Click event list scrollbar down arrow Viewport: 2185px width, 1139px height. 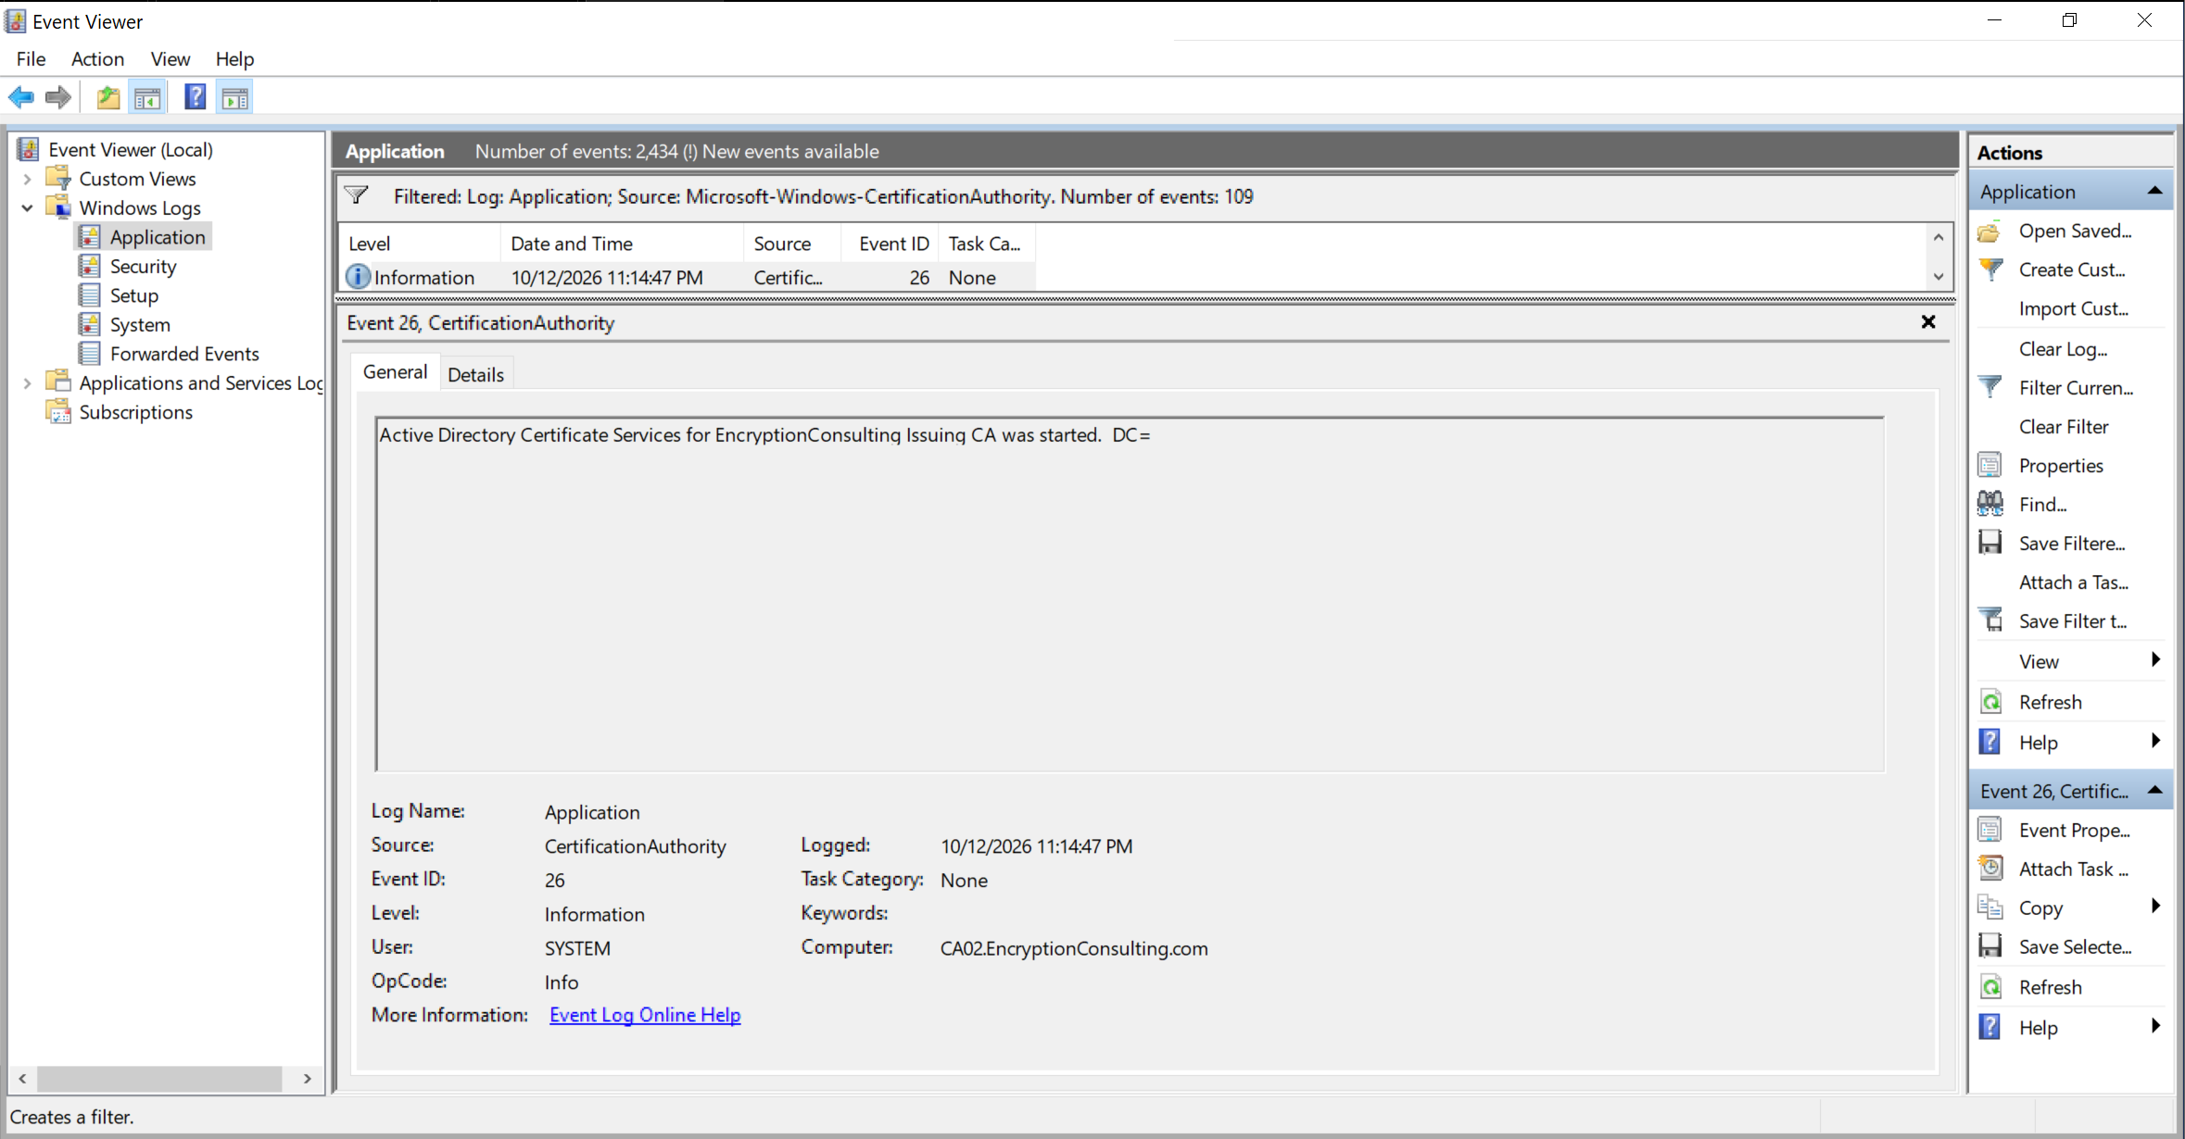[x=1938, y=277]
